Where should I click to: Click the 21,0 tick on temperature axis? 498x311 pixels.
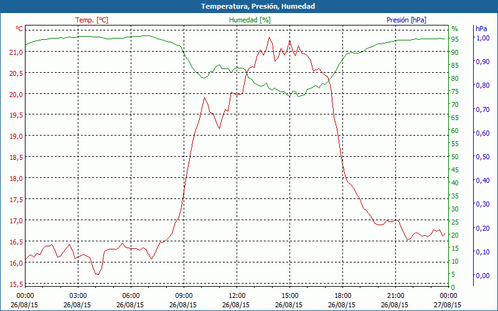click(x=16, y=52)
